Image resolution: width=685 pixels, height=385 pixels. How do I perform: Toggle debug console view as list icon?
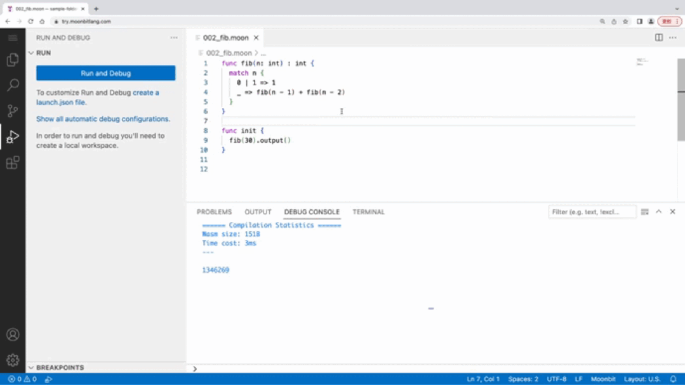[x=645, y=212]
